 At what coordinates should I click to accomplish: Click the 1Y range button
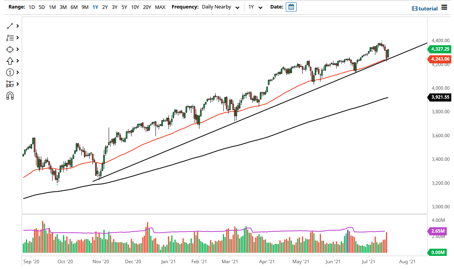[95, 7]
